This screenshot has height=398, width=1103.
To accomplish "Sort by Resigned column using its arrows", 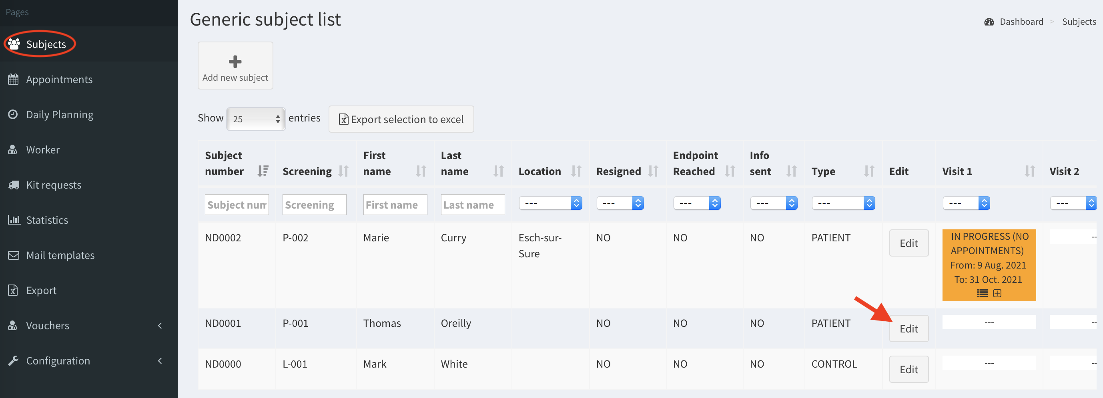I will (x=653, y=171).
